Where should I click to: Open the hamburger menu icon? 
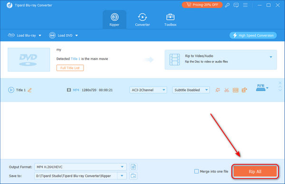pyautogui.click(x=246, y=5)
